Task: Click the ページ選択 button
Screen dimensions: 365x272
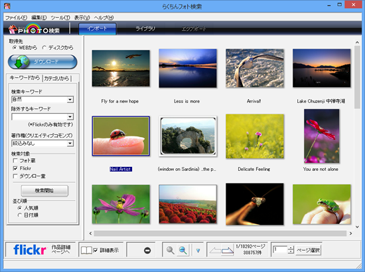Action: point(308,250)
